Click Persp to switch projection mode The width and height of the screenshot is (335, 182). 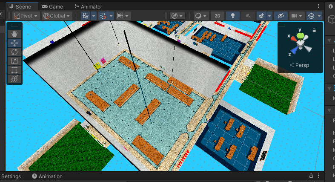click(x=300, y=65)
